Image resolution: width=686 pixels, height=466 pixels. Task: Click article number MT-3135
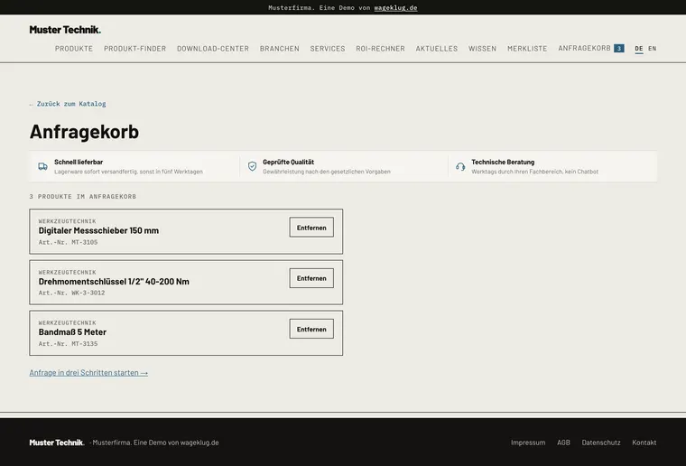point(68,343)
